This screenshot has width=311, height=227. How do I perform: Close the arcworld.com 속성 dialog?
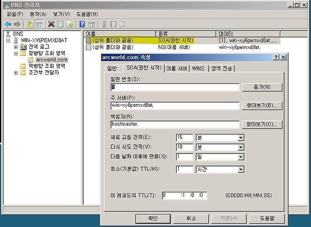(283, 58)
